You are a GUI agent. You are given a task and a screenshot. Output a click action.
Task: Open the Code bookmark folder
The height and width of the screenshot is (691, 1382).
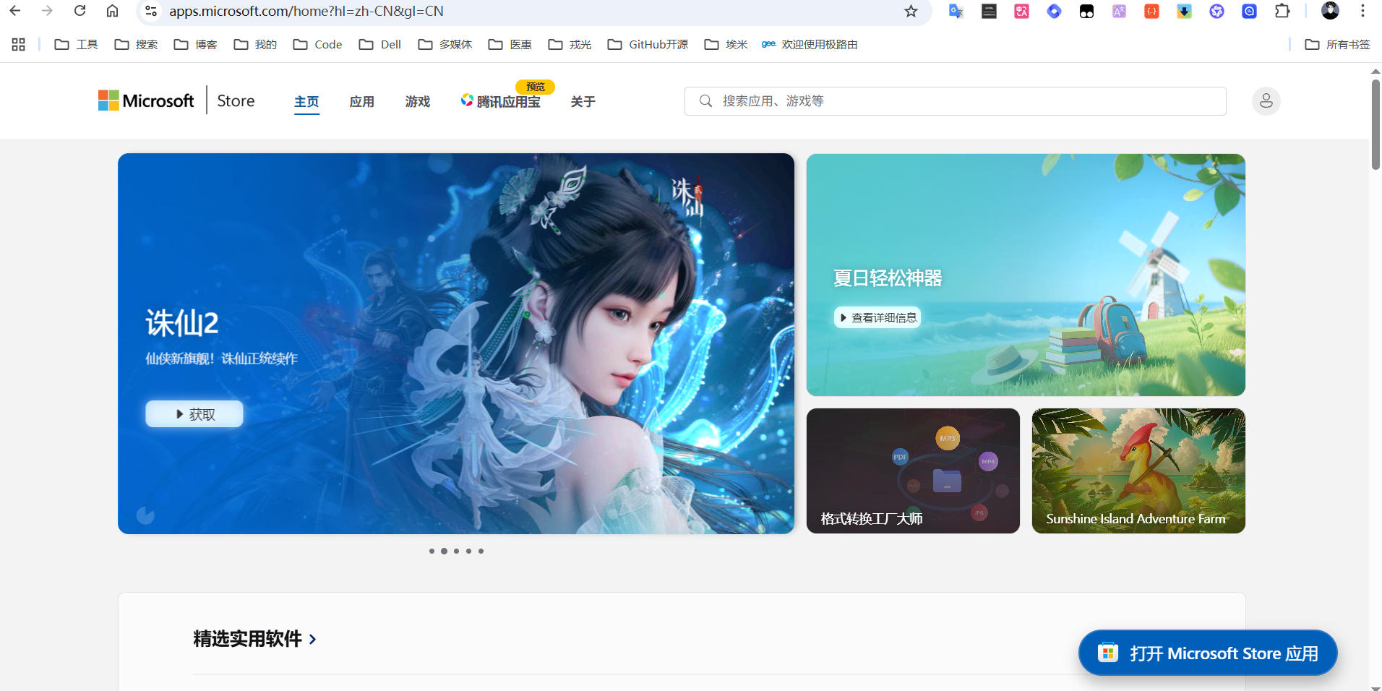(x=317, y=44)
